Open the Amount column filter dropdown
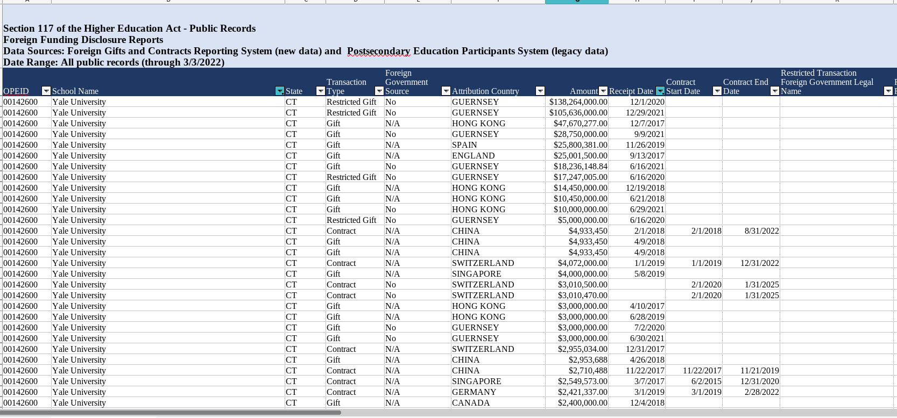 pyautogui.click(x=603, y=91)
